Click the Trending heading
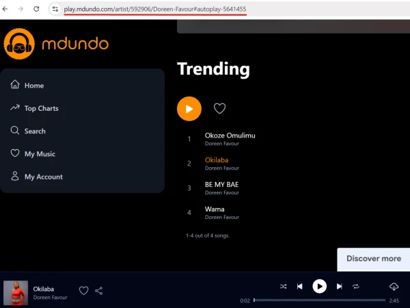Image resolution: width=410 pixels, height=308 pixels. pyautogui.click(x=213, y=69)
